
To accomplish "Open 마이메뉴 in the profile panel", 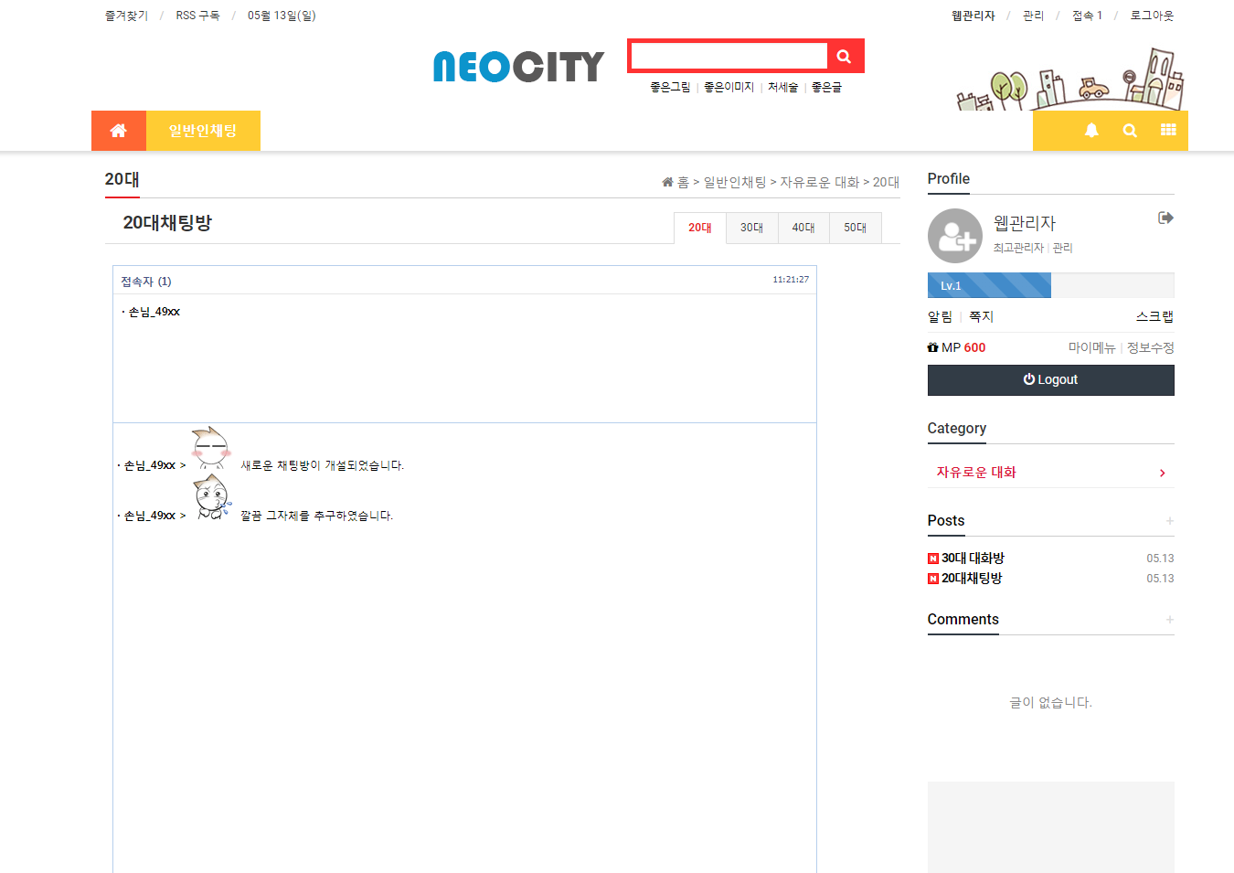I will [1092, 347].
